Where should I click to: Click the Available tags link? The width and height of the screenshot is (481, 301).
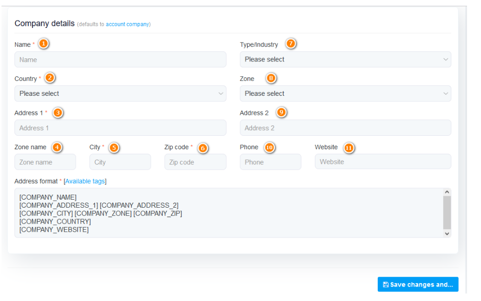tap(85, 181)
